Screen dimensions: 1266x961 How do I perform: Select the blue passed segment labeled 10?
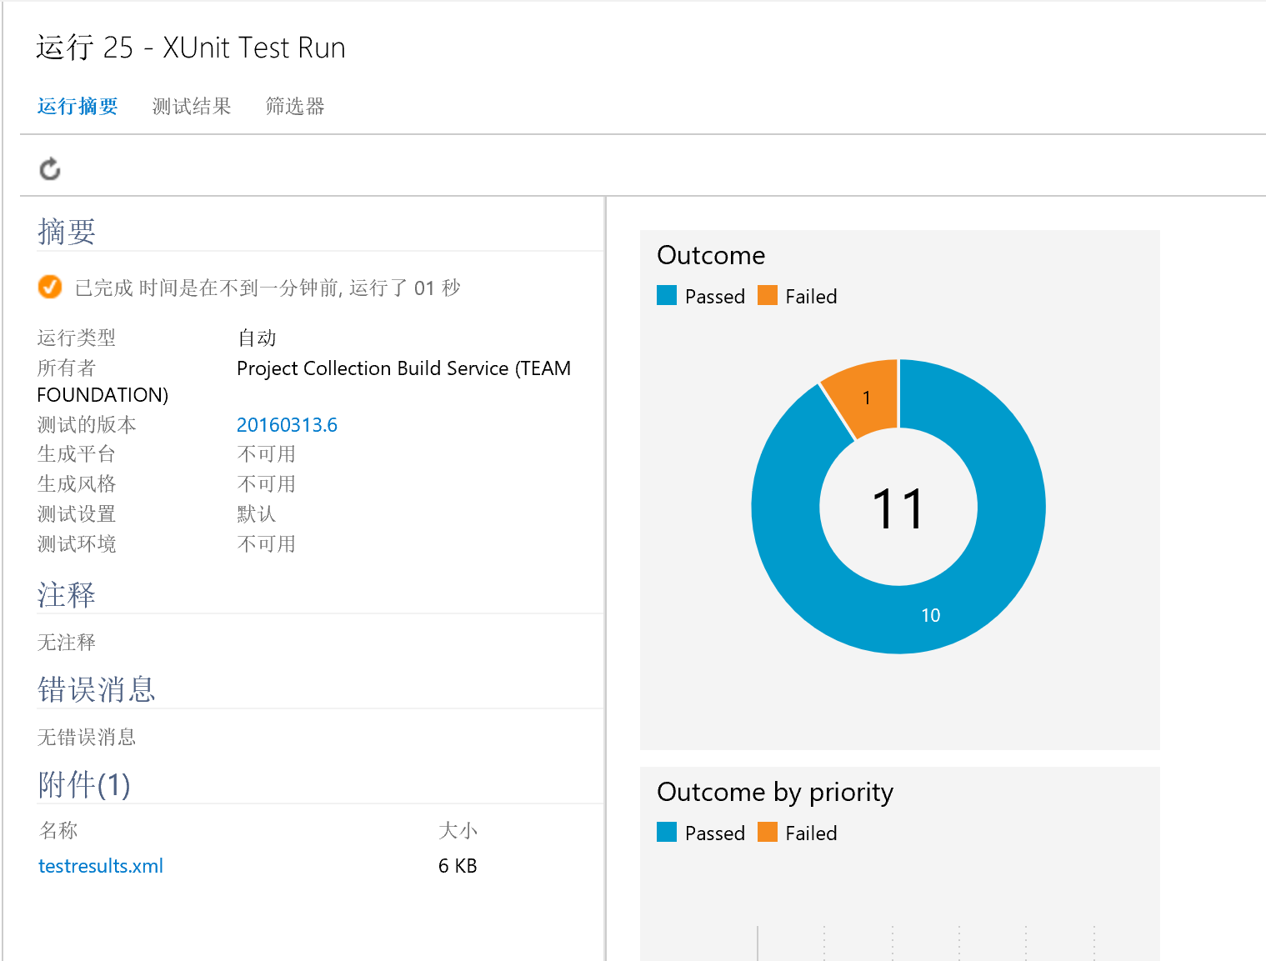tap(930, 615)
